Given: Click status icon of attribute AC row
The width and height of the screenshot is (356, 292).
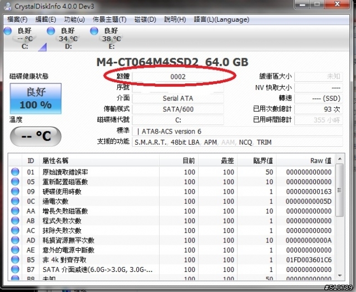Looking at the screenshot, I should 15,230.
